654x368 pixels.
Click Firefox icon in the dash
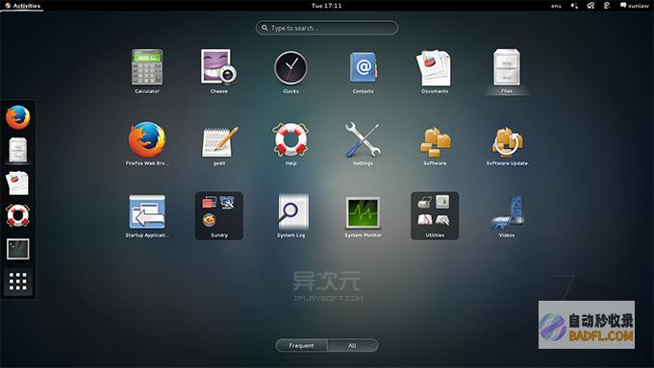(18, 117)
